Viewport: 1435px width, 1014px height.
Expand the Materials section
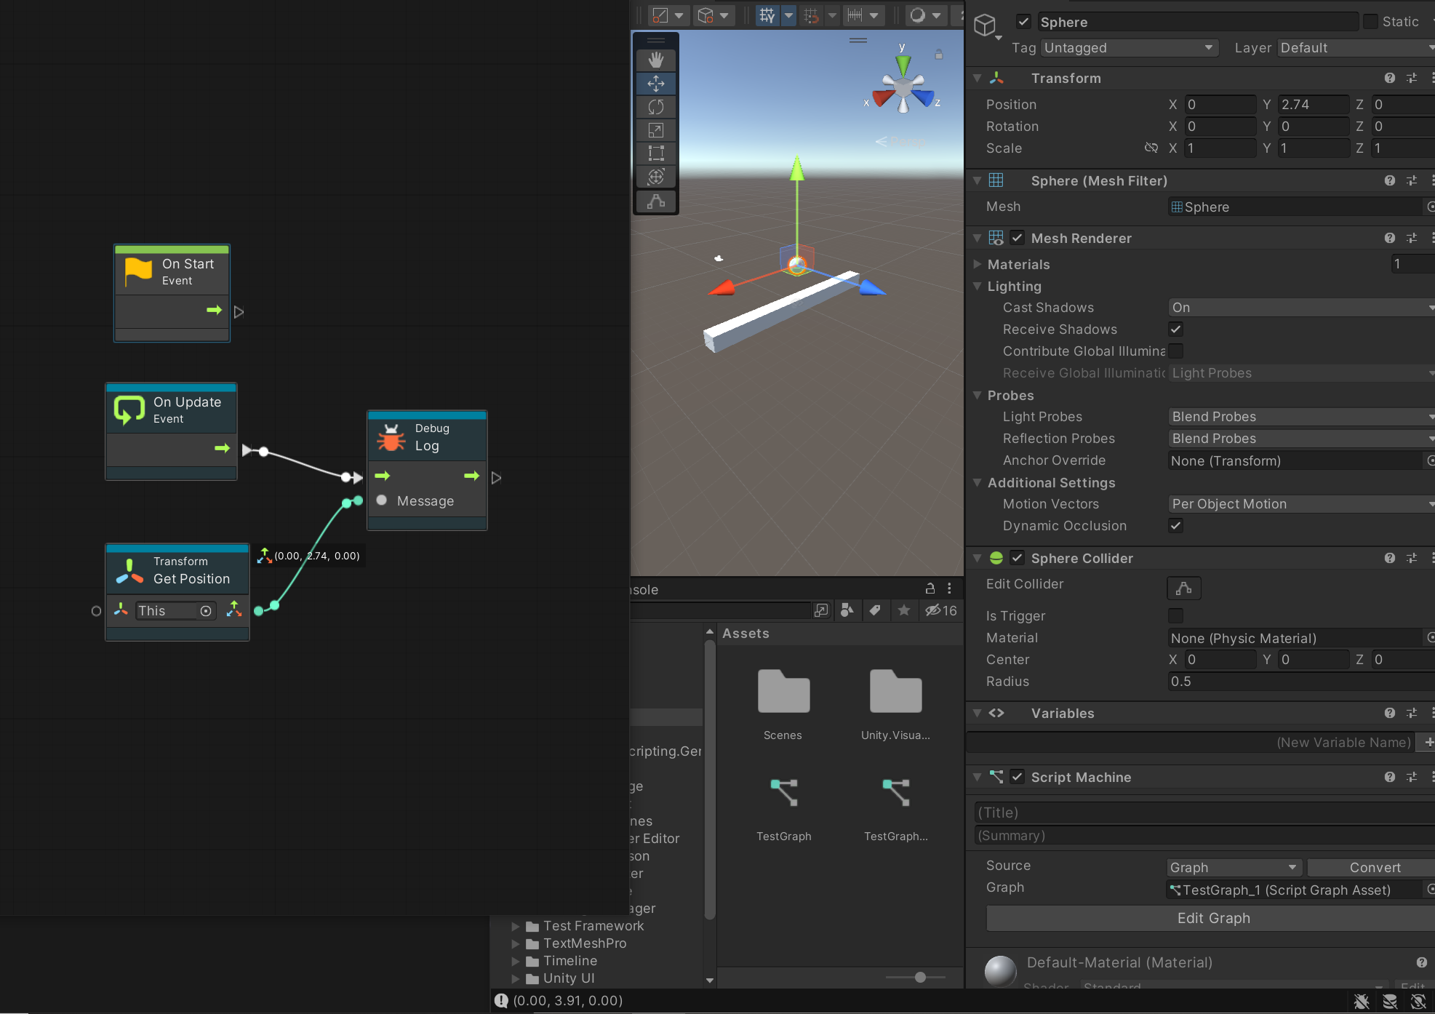tap(978, 265)
